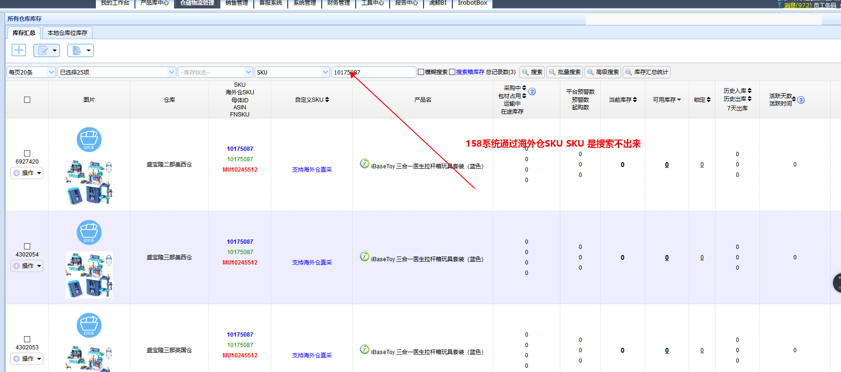Enable the 模糊搜索 fuzzy search checkbox

point(421,72)
